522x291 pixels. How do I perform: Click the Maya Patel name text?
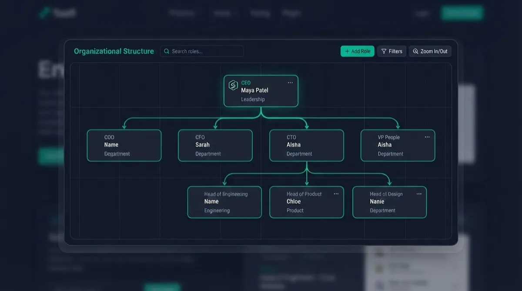click(x=254, y=90)
